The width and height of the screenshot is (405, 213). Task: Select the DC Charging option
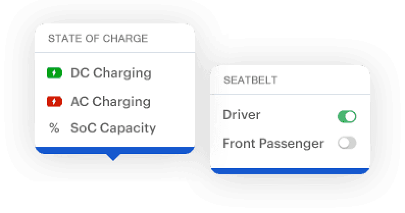coord(111,73)
